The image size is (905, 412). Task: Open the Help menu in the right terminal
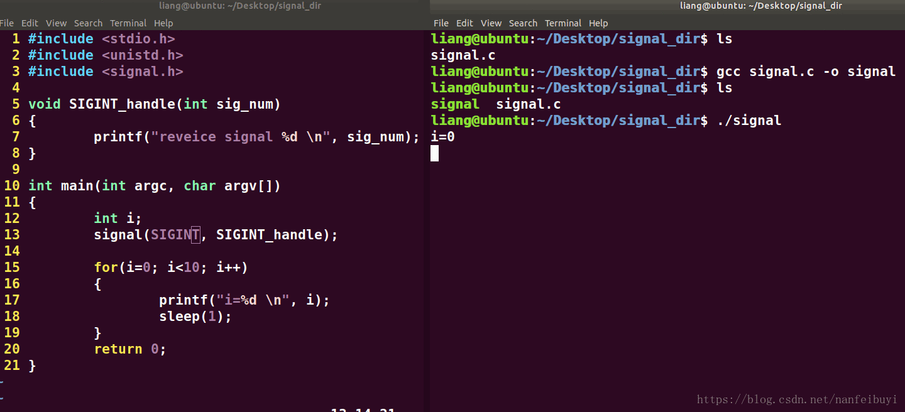[x=598, y=23]
